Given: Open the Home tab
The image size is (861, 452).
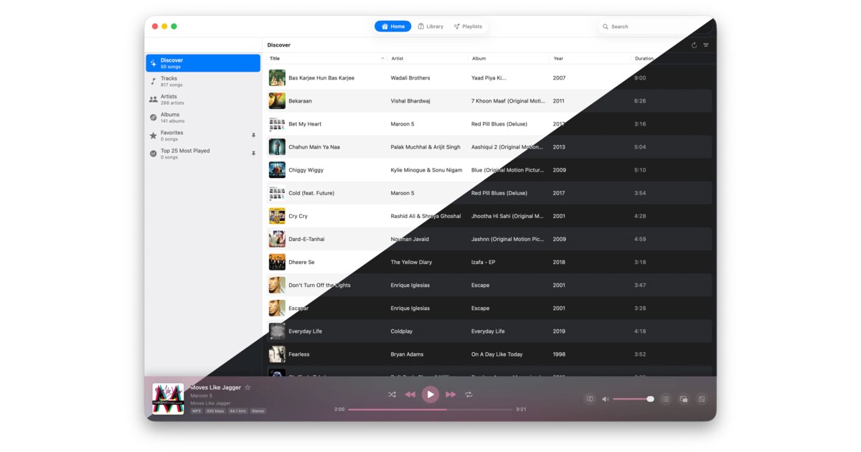Looking at the screenshot, I should coord(392,27).
